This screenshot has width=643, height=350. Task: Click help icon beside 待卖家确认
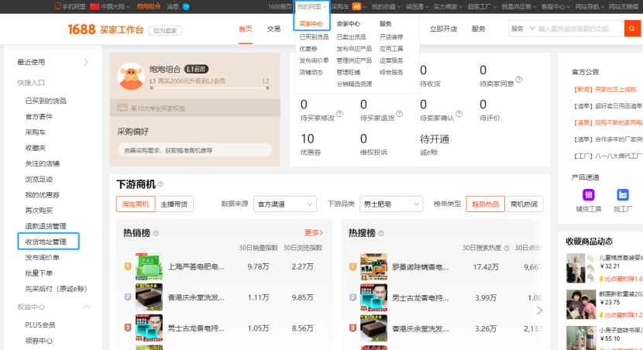pyautogui.click(x=459, y=114)
